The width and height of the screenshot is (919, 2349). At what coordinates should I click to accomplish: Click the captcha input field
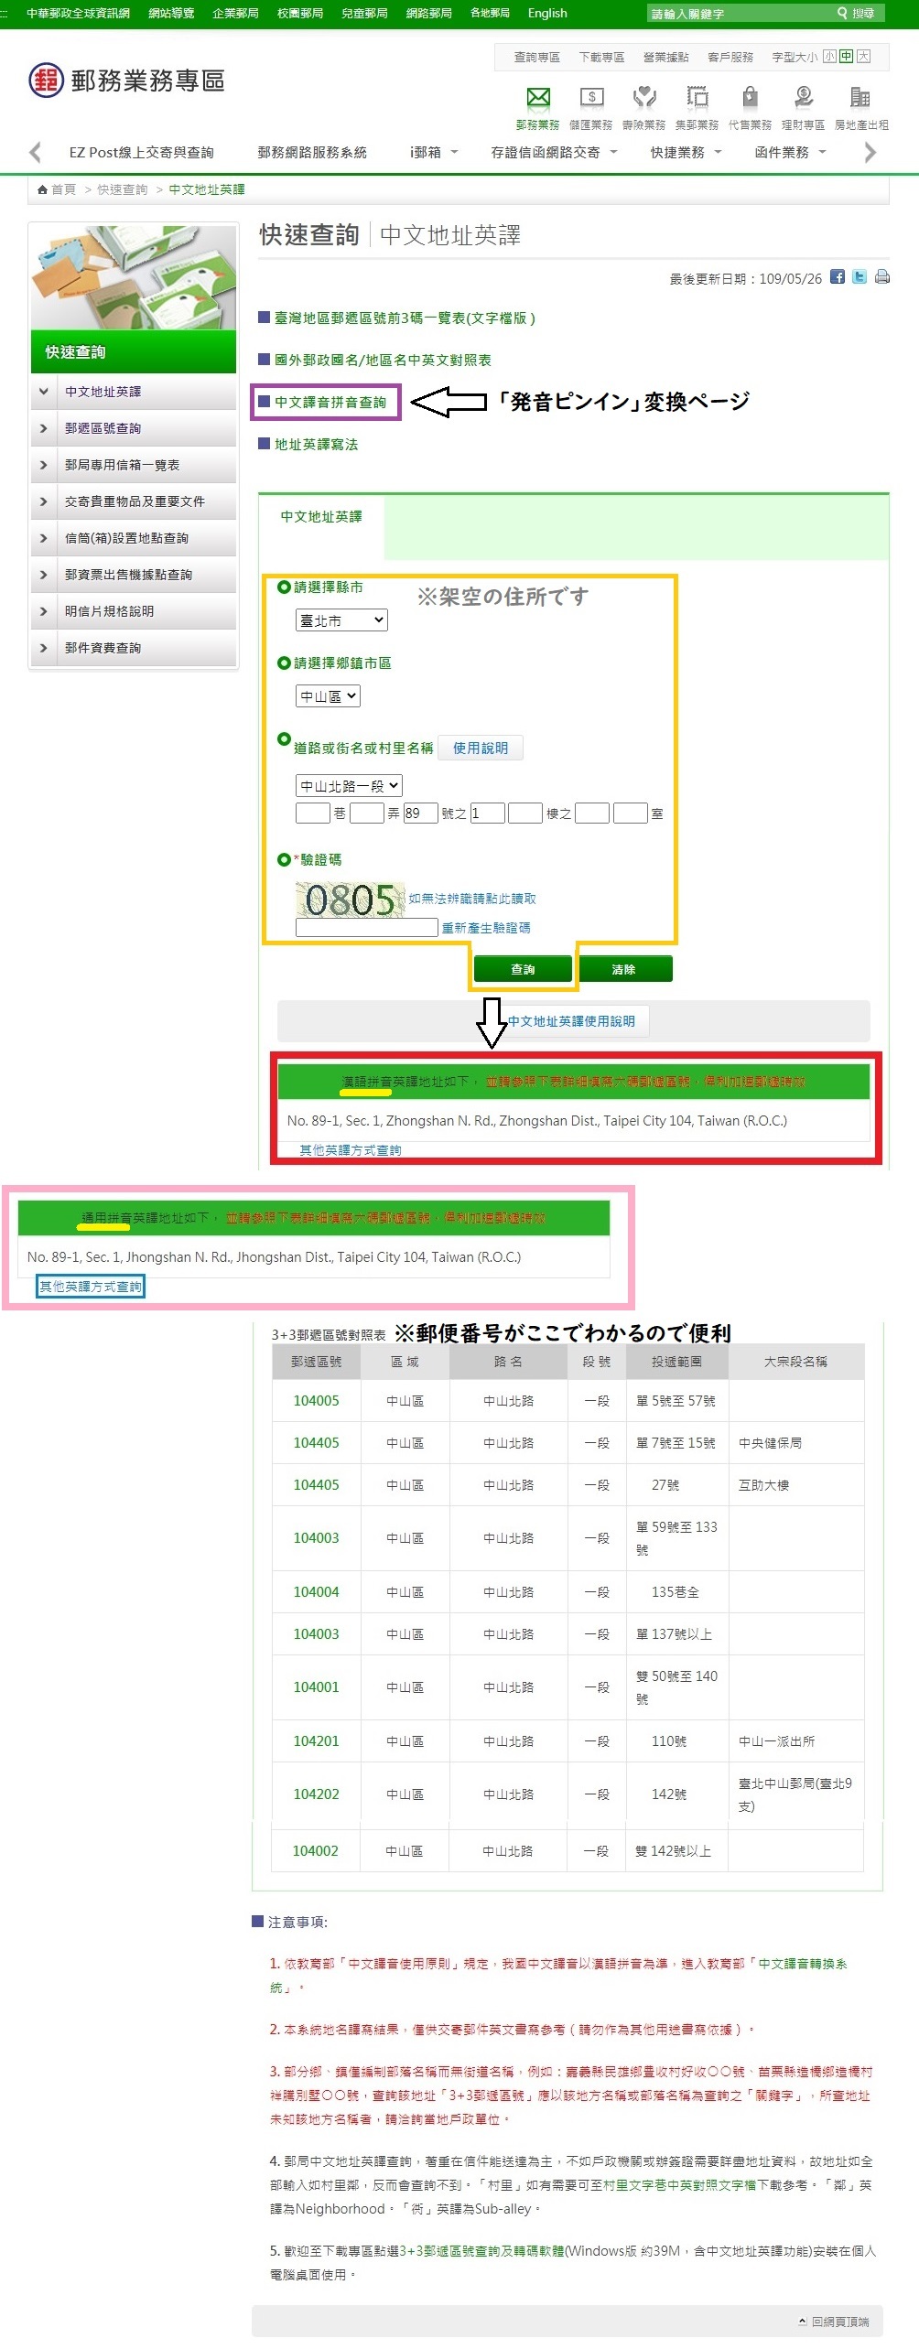click(x=367, y=927)
